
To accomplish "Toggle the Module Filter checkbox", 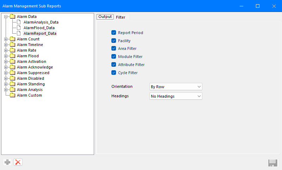I will pyautogui.click(x=114, y=57).
